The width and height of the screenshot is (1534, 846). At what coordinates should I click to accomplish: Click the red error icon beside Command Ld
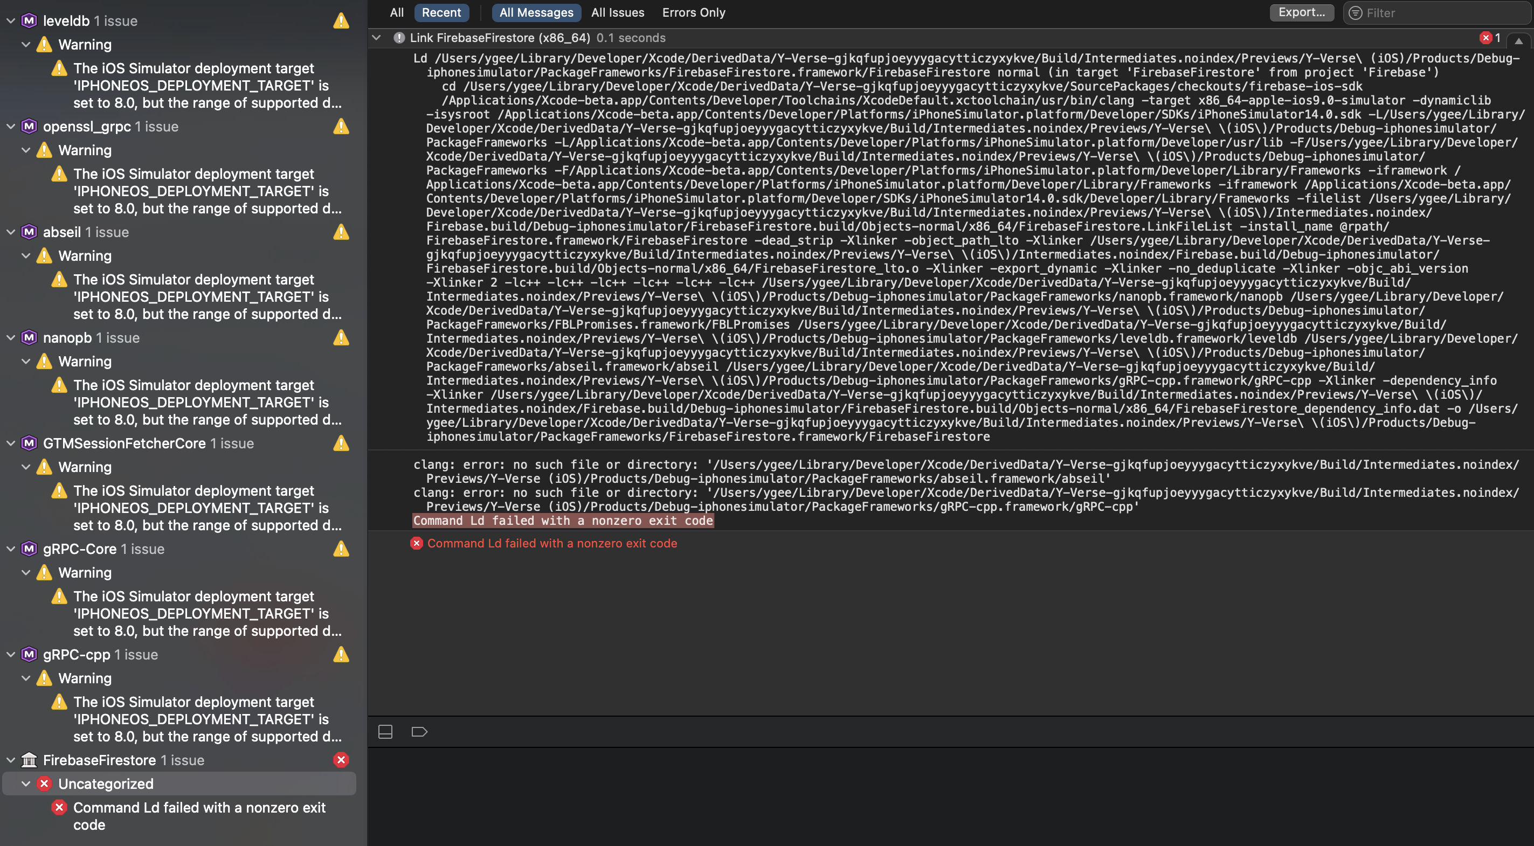click(x=416, y=543)
